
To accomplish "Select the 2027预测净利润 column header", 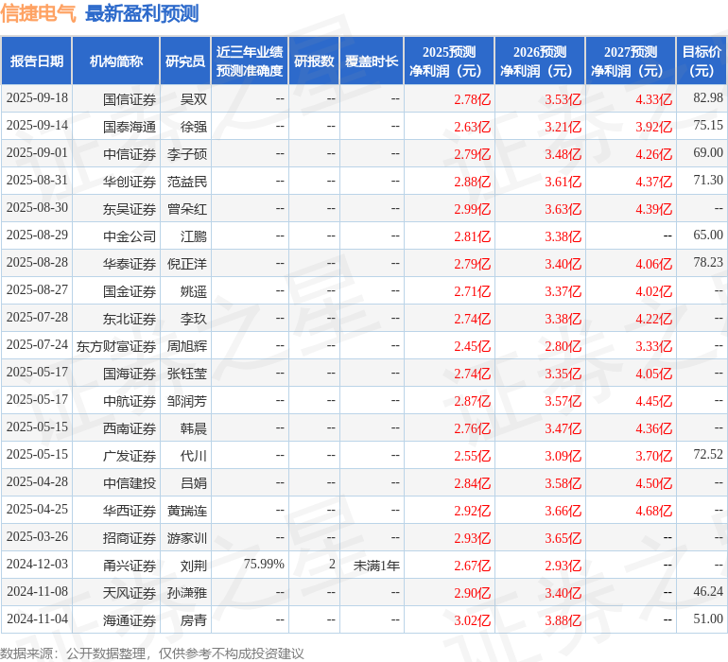I will [631, 61].
